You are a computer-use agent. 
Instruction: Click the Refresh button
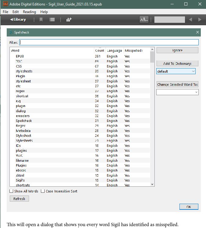pyautogui.click(x=19, y=199)
